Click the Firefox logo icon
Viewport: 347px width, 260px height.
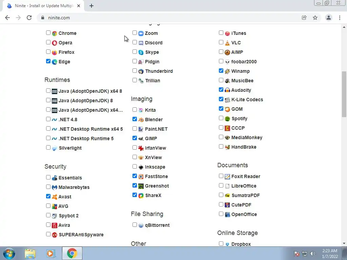[x=55, y=52]
